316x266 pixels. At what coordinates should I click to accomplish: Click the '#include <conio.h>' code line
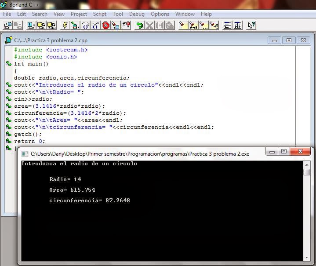pyautogui.click(x=46, y=57)
